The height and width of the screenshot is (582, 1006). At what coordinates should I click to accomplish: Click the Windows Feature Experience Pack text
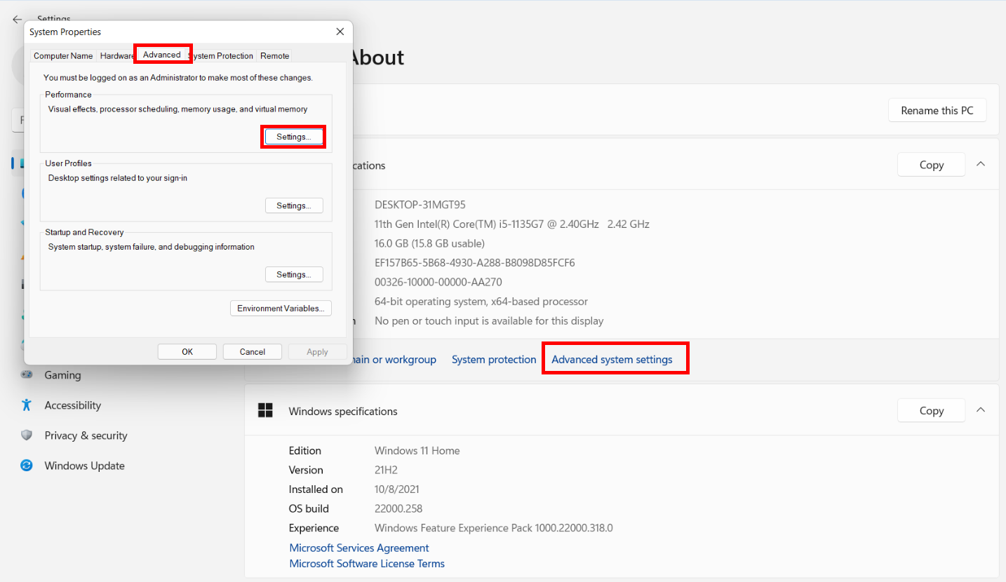[494, 528]
